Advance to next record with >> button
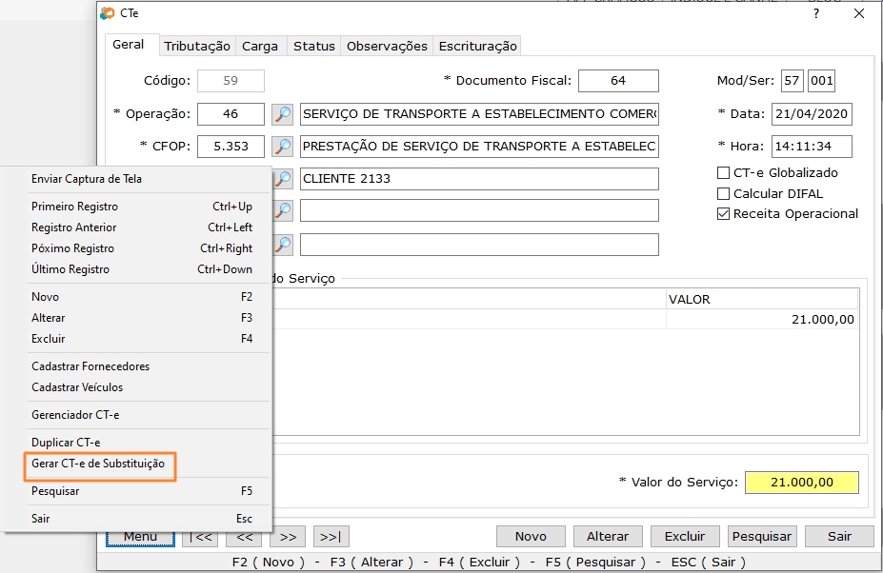 point(288,536)
